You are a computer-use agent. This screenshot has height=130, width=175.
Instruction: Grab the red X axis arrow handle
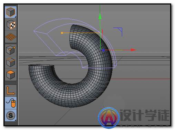tap(133, 50)
